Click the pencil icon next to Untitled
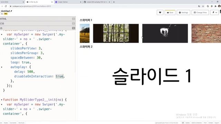Image resolution: width=221 pixels, height=124 pixels. tap(11, 11)
